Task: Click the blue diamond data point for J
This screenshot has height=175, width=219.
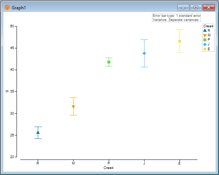Action: (x=144, y=53)
